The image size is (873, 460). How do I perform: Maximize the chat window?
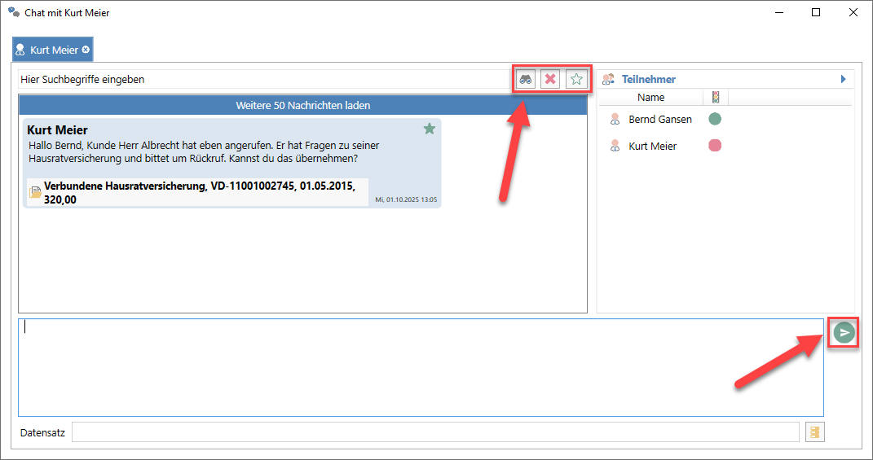pyautogui.click(x=816, y=12)
